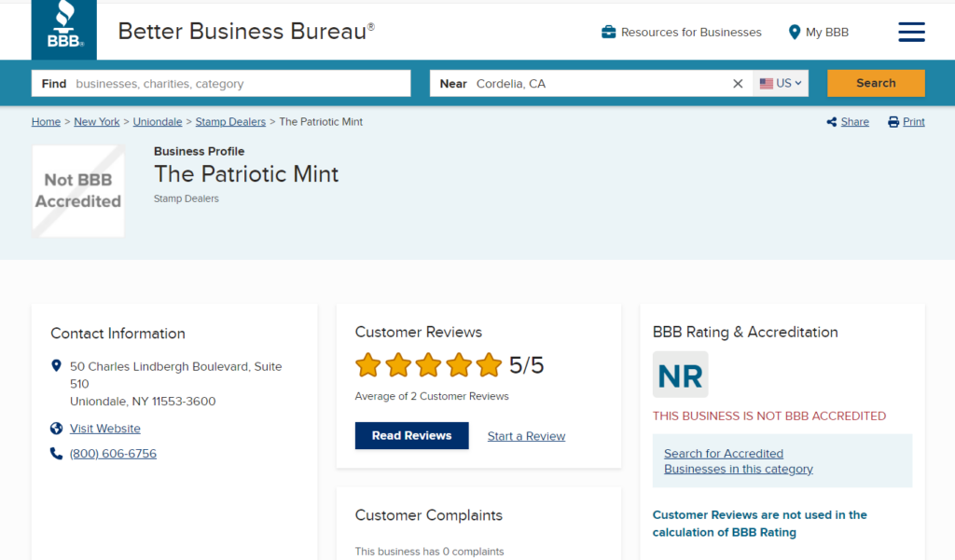The width and height of the screenshot is (955, 560).
Task: Open the New York breadcrumb
Action: [x=97, y=122]
